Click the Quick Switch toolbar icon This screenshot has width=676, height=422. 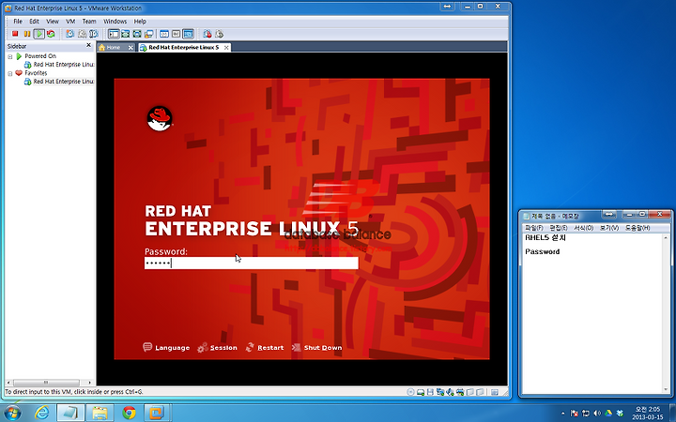pyautogui.click(x=125, y=34)
